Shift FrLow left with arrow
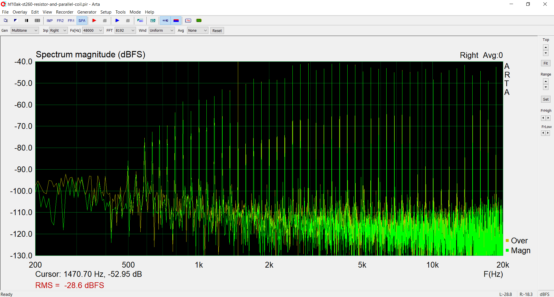 543,133
